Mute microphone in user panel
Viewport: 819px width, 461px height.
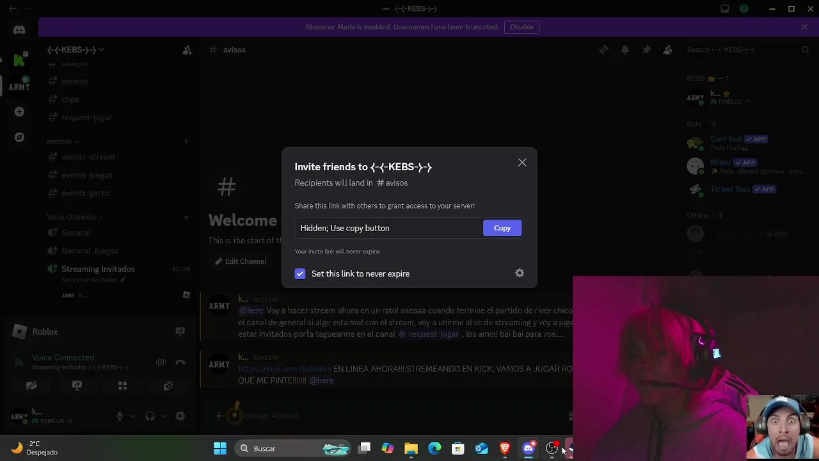[119, 416]
